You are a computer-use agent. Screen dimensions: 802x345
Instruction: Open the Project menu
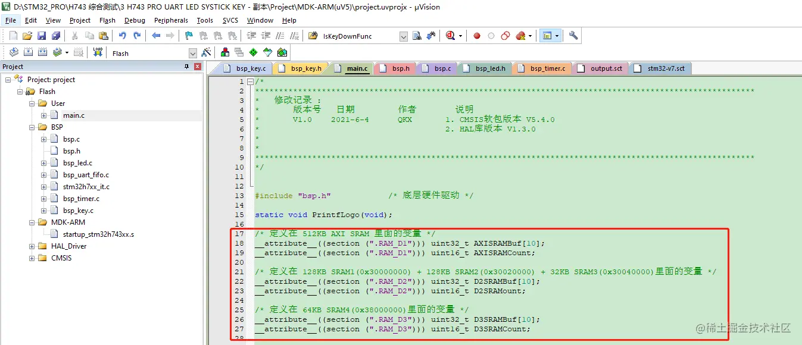click(x=80, y=20)
